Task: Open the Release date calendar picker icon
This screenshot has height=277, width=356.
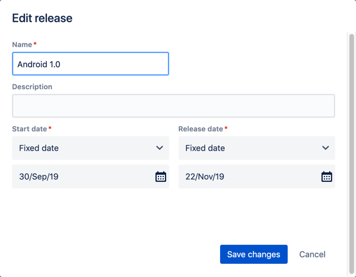Action: (x=327, y=177)
